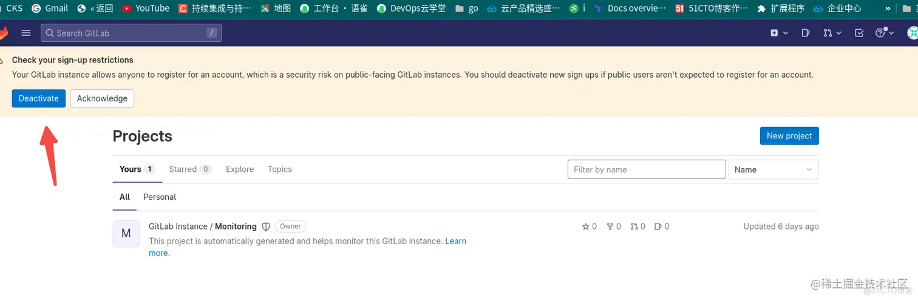Open the user avatar menu
This screenshot has height=300, width=918.
tap(913, 33)
